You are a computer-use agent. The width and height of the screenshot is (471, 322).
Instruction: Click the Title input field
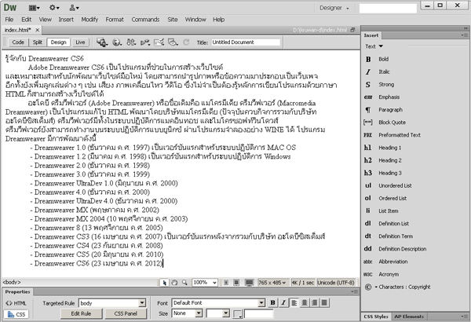click(x=246, y=42)
